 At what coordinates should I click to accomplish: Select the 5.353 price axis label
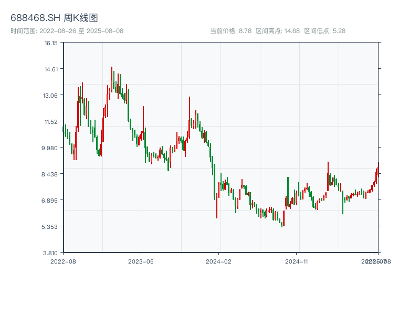(x=51, y=227)
